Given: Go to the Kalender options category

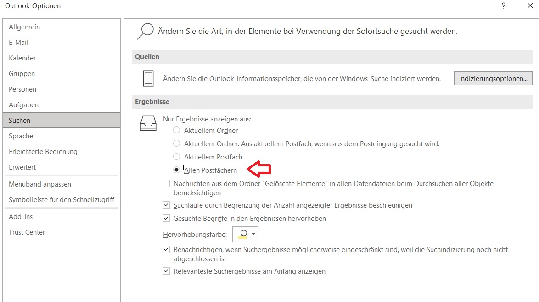Looking at the screenshot, I should [62, 58].
